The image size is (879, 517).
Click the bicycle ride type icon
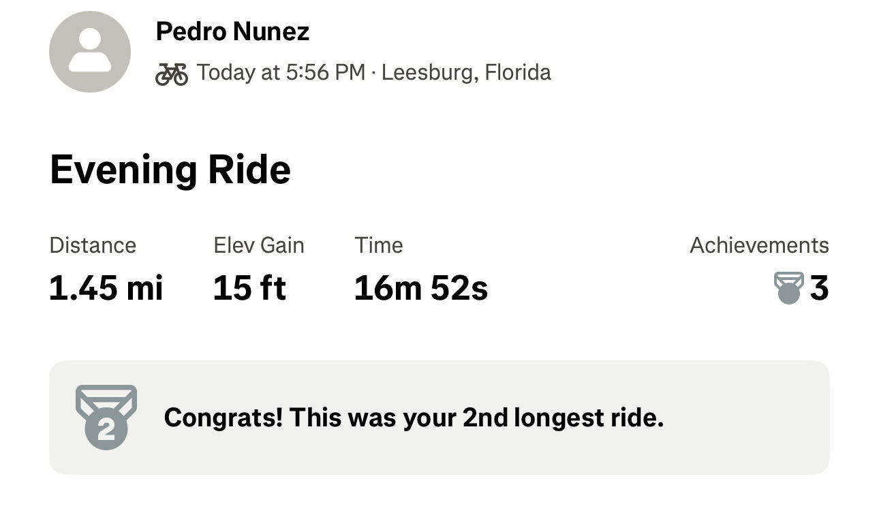pos(172,74)
